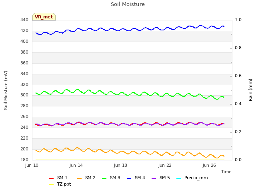The width and height of the screenshot is (256, 192).
Task: Click the SM 2 legend entry
Action: [x=86, y=178]
